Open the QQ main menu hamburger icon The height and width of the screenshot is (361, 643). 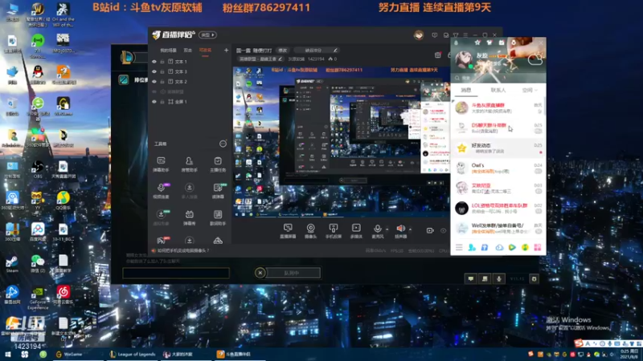pos(459,247)
